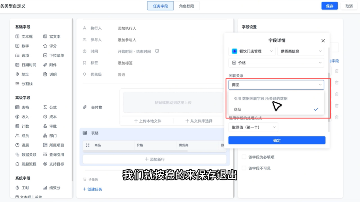Click the paste-or-drag upload area
The height and width of the screenshot is (202, 360).
click(x=173, y=102)
